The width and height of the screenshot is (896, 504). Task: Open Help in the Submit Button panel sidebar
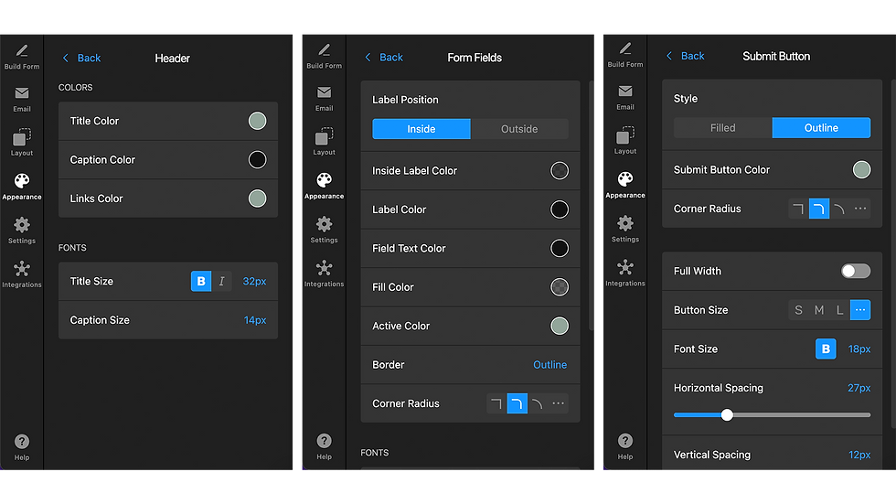[x=625, y=447]
